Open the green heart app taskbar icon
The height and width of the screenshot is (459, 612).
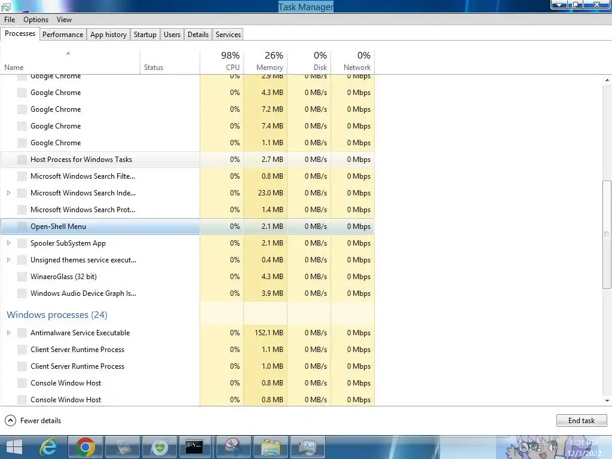(x=159, y=447)
